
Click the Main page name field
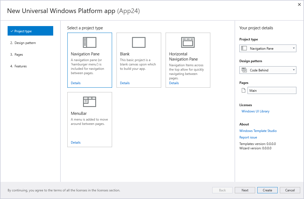[x=272, y=90]
